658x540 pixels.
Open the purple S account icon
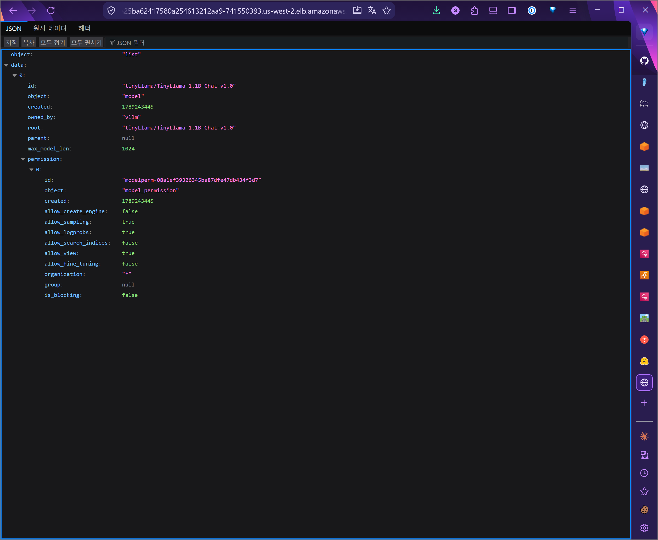[455, 10]
